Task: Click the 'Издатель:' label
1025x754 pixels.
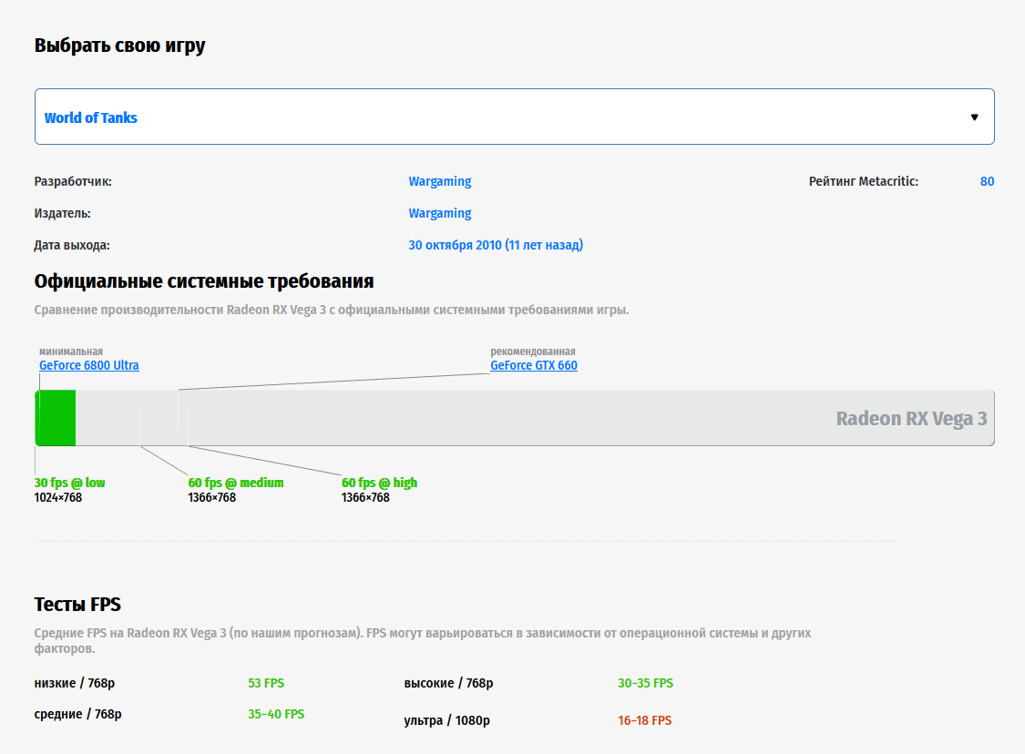Action: click(x=63, y=214)
